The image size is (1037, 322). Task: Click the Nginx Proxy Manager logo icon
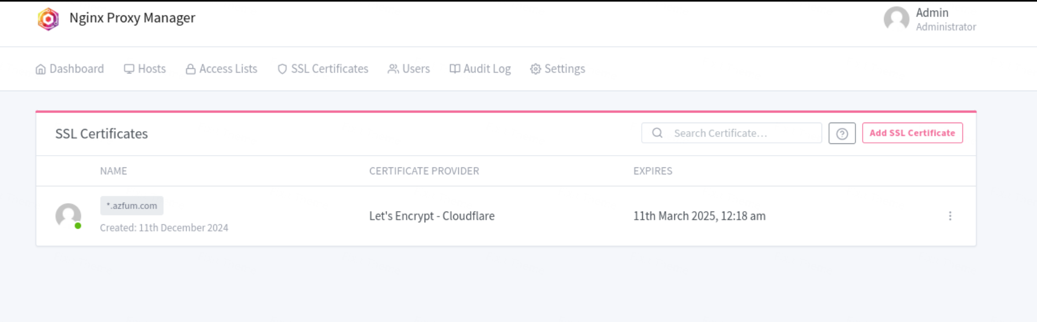click(x=48, y=19)
